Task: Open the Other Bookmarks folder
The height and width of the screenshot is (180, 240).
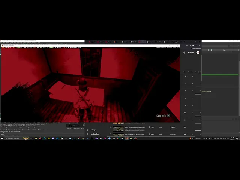Action: click(196, 48)
